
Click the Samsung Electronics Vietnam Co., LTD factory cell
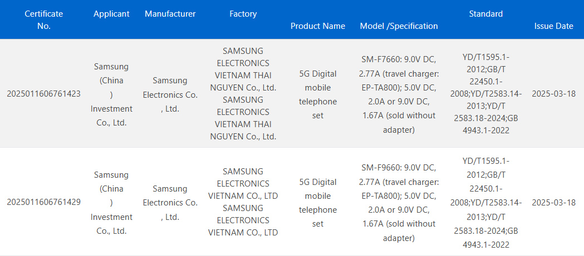[243, 202]
